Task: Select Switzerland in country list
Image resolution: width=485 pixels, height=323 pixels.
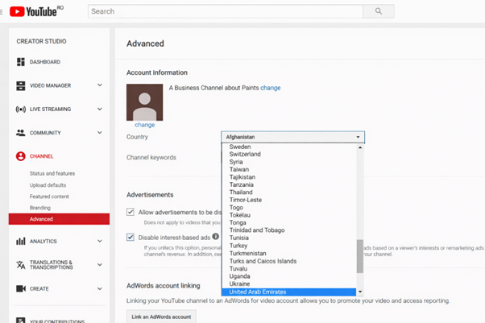Action: click(x=289, y=154)
